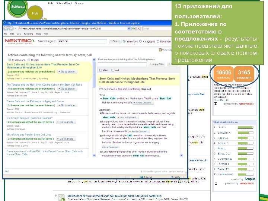Open the address bar dropdown arrow
Screen dimensions: 268x201
[129, 29]
